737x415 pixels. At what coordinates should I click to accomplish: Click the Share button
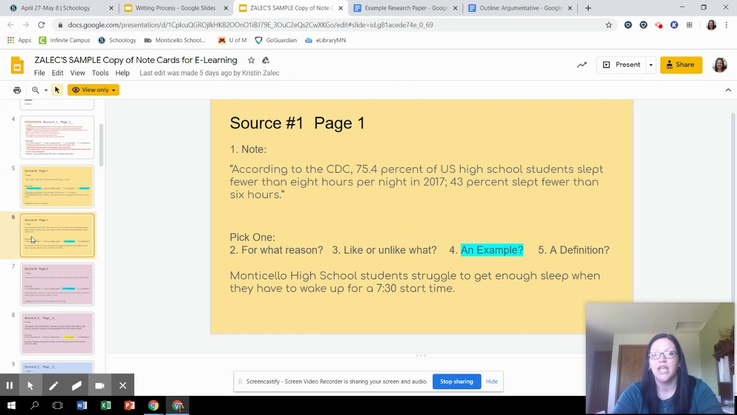[x=681, y=65]
